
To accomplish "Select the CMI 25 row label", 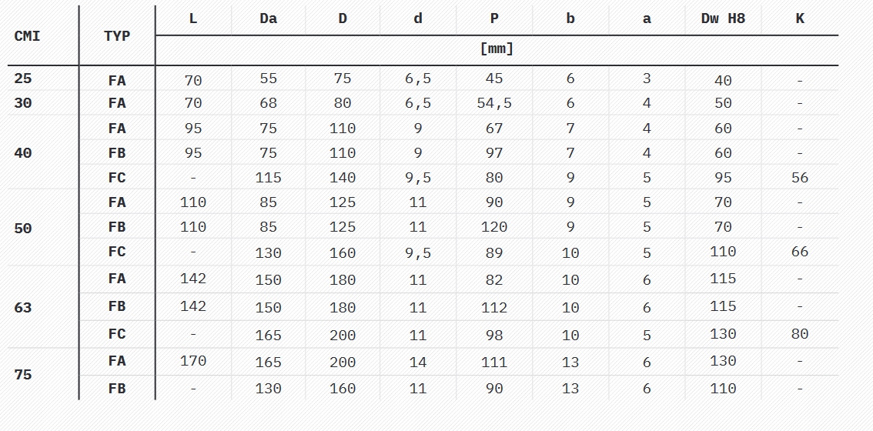I will click(23, 79).
